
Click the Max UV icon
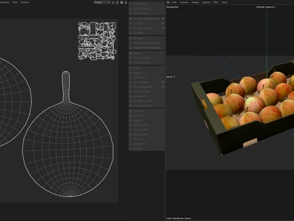pyautogui.click(x=130, y=53)
